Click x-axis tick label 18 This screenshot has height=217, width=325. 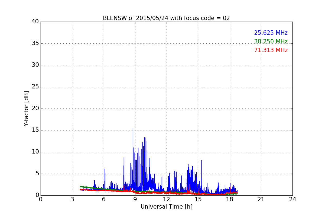[x=230, y=199]
